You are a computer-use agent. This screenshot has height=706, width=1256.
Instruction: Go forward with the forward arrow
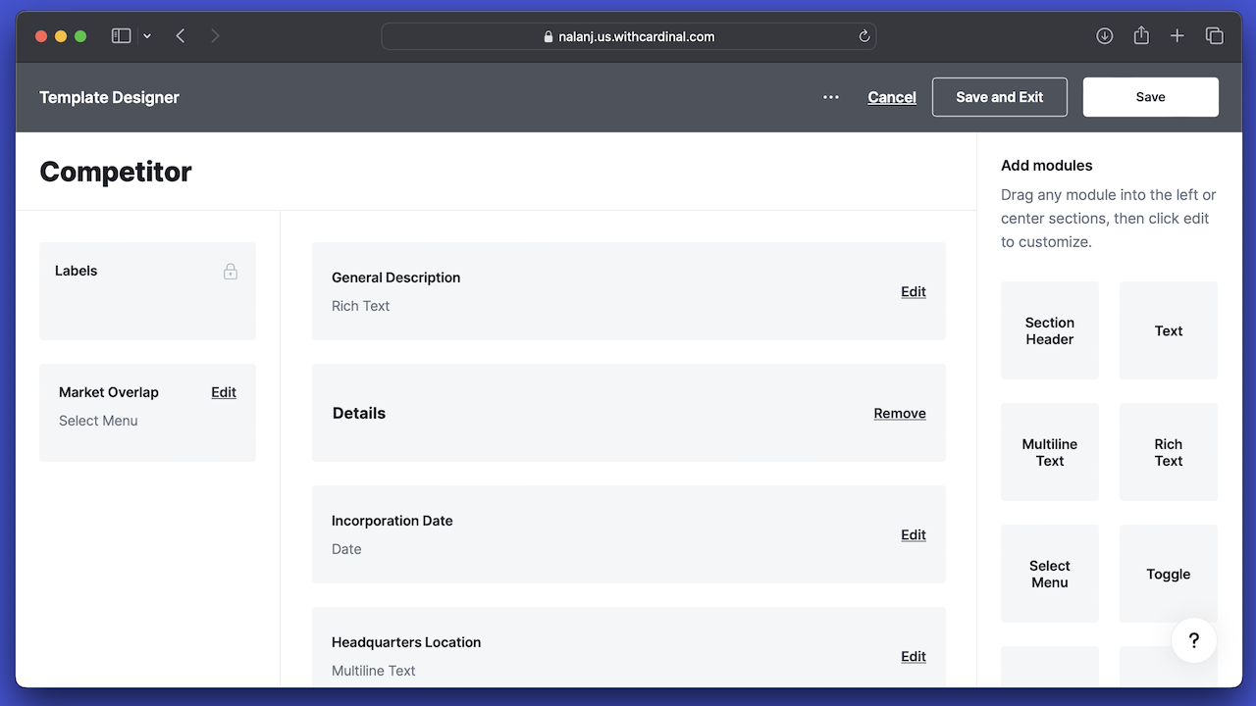coord(215,36)
